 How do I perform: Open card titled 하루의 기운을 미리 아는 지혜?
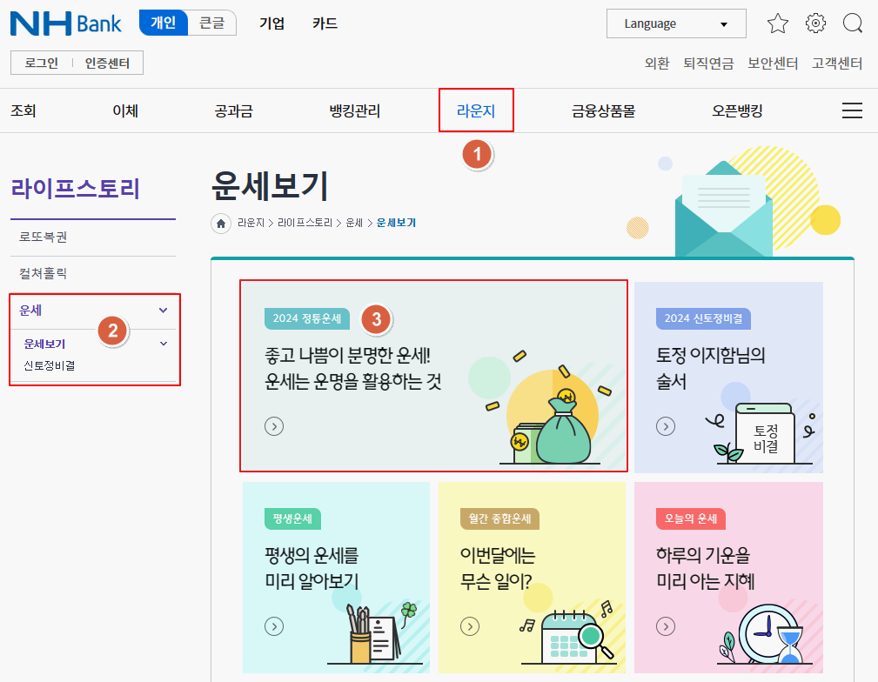[728, 578]
